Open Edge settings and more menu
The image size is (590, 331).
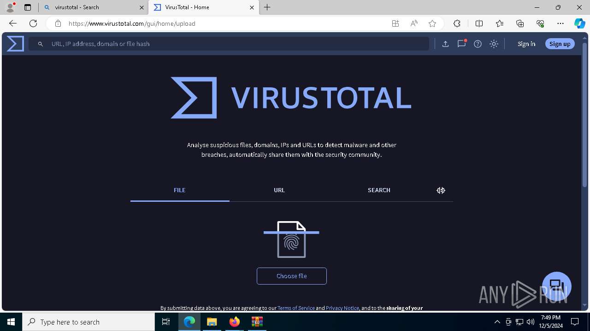coord(560,23)
